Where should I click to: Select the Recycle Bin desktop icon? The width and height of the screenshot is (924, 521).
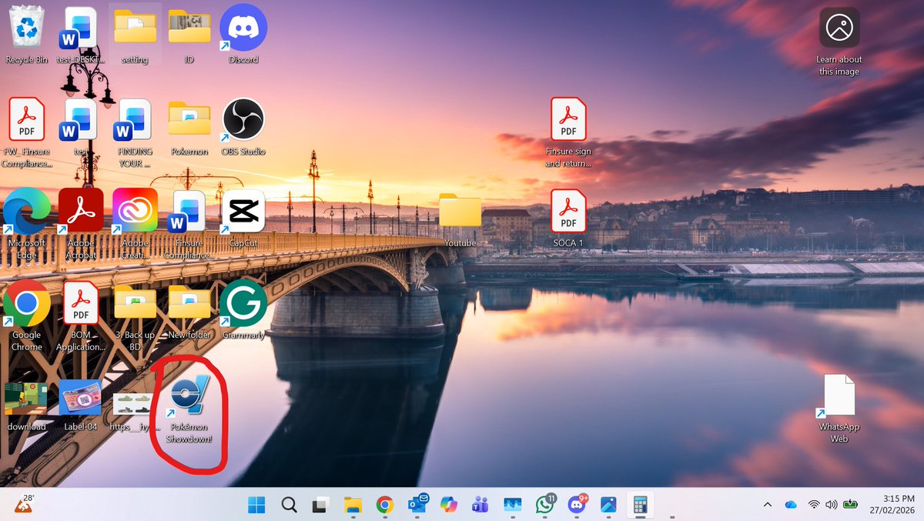(27, 35)
